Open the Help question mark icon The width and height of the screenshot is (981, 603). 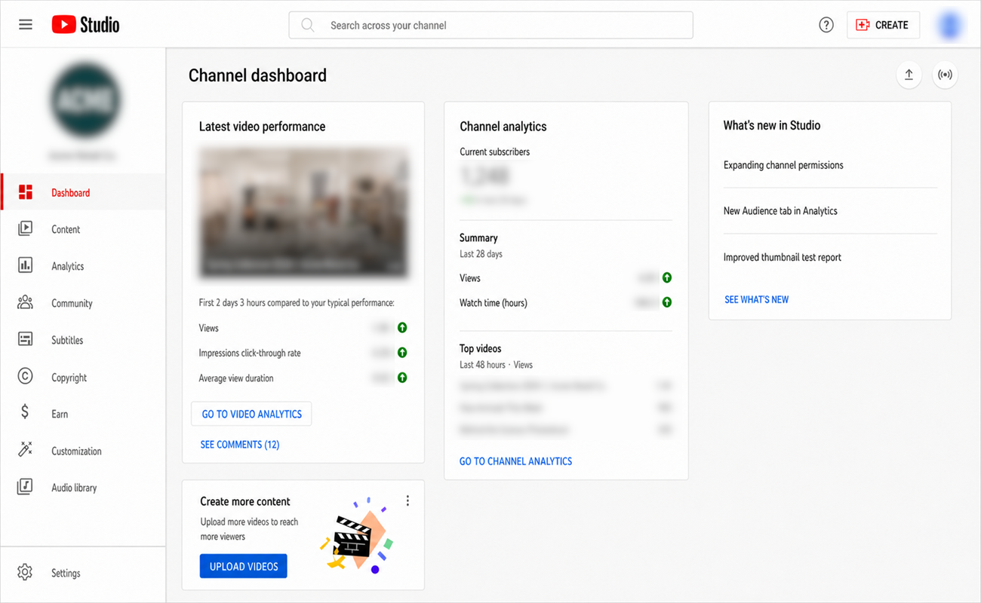826,25
